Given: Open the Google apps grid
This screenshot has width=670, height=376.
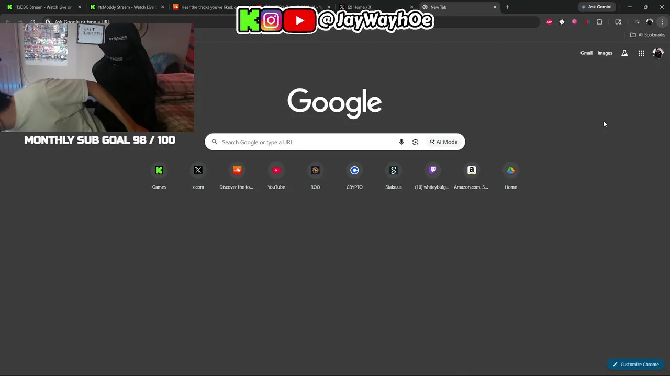Looking at the screenshot, I should tap(641, 53).
